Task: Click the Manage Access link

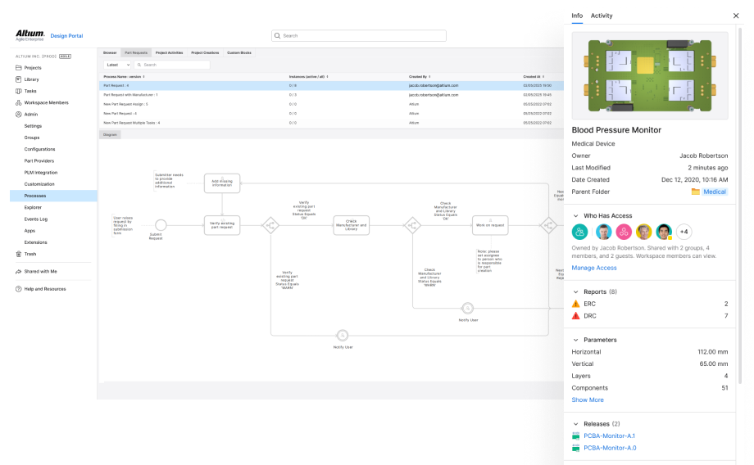Action: point(594,268)
